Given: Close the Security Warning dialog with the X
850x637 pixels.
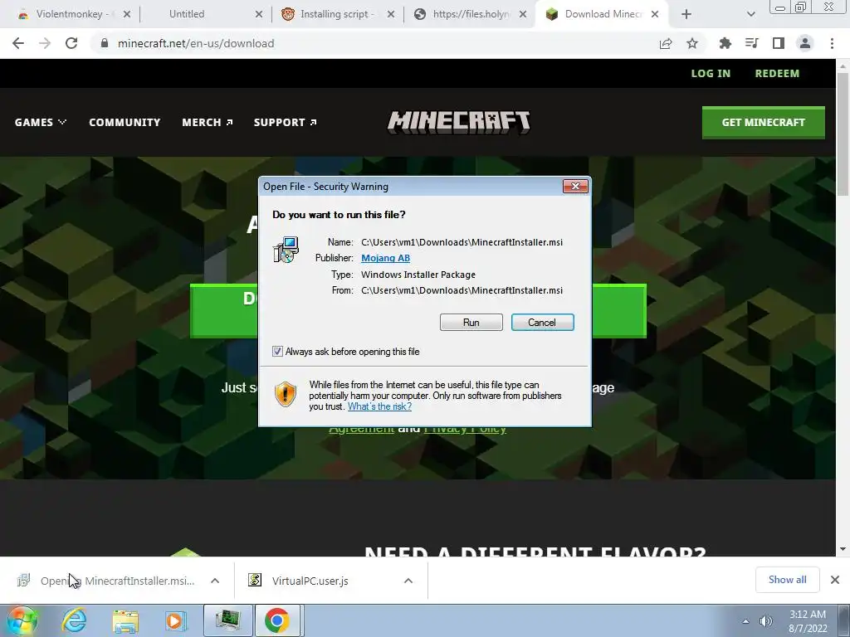Looking at the screenshot, I should [x=575, y=187].
